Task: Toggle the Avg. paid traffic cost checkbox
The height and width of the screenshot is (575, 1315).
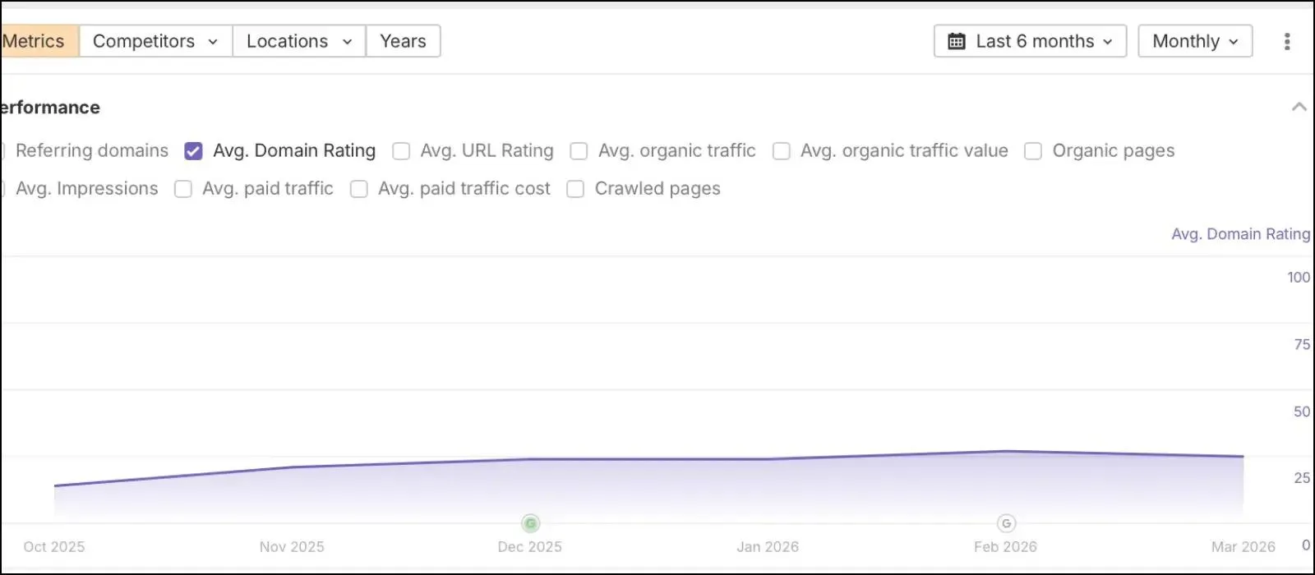Action: (x=359, y=189)
